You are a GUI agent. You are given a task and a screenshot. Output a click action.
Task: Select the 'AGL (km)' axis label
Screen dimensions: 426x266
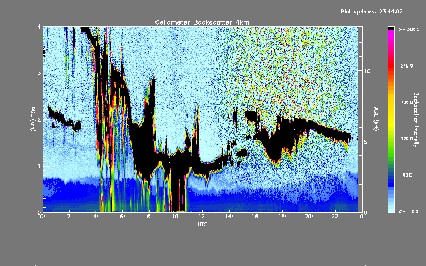[33, 119]
